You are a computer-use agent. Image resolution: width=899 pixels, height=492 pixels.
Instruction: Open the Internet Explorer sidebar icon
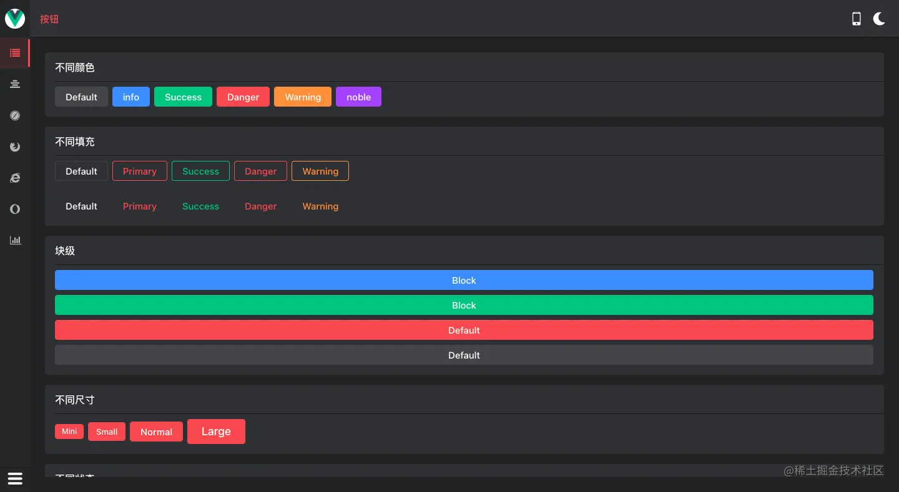coord(15,178)
